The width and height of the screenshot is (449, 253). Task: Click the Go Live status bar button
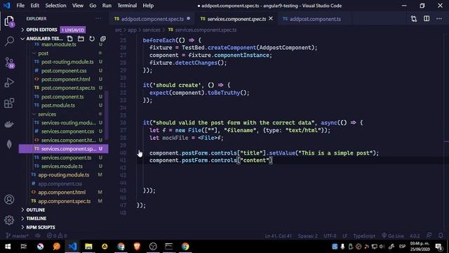click(x=393, y=236)
